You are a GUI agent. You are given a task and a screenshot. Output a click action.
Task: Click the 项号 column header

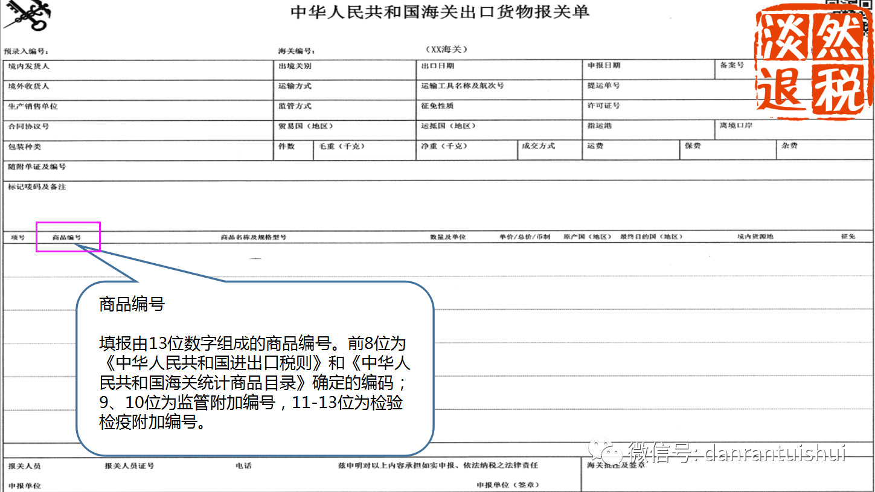[x=18, y=237]
